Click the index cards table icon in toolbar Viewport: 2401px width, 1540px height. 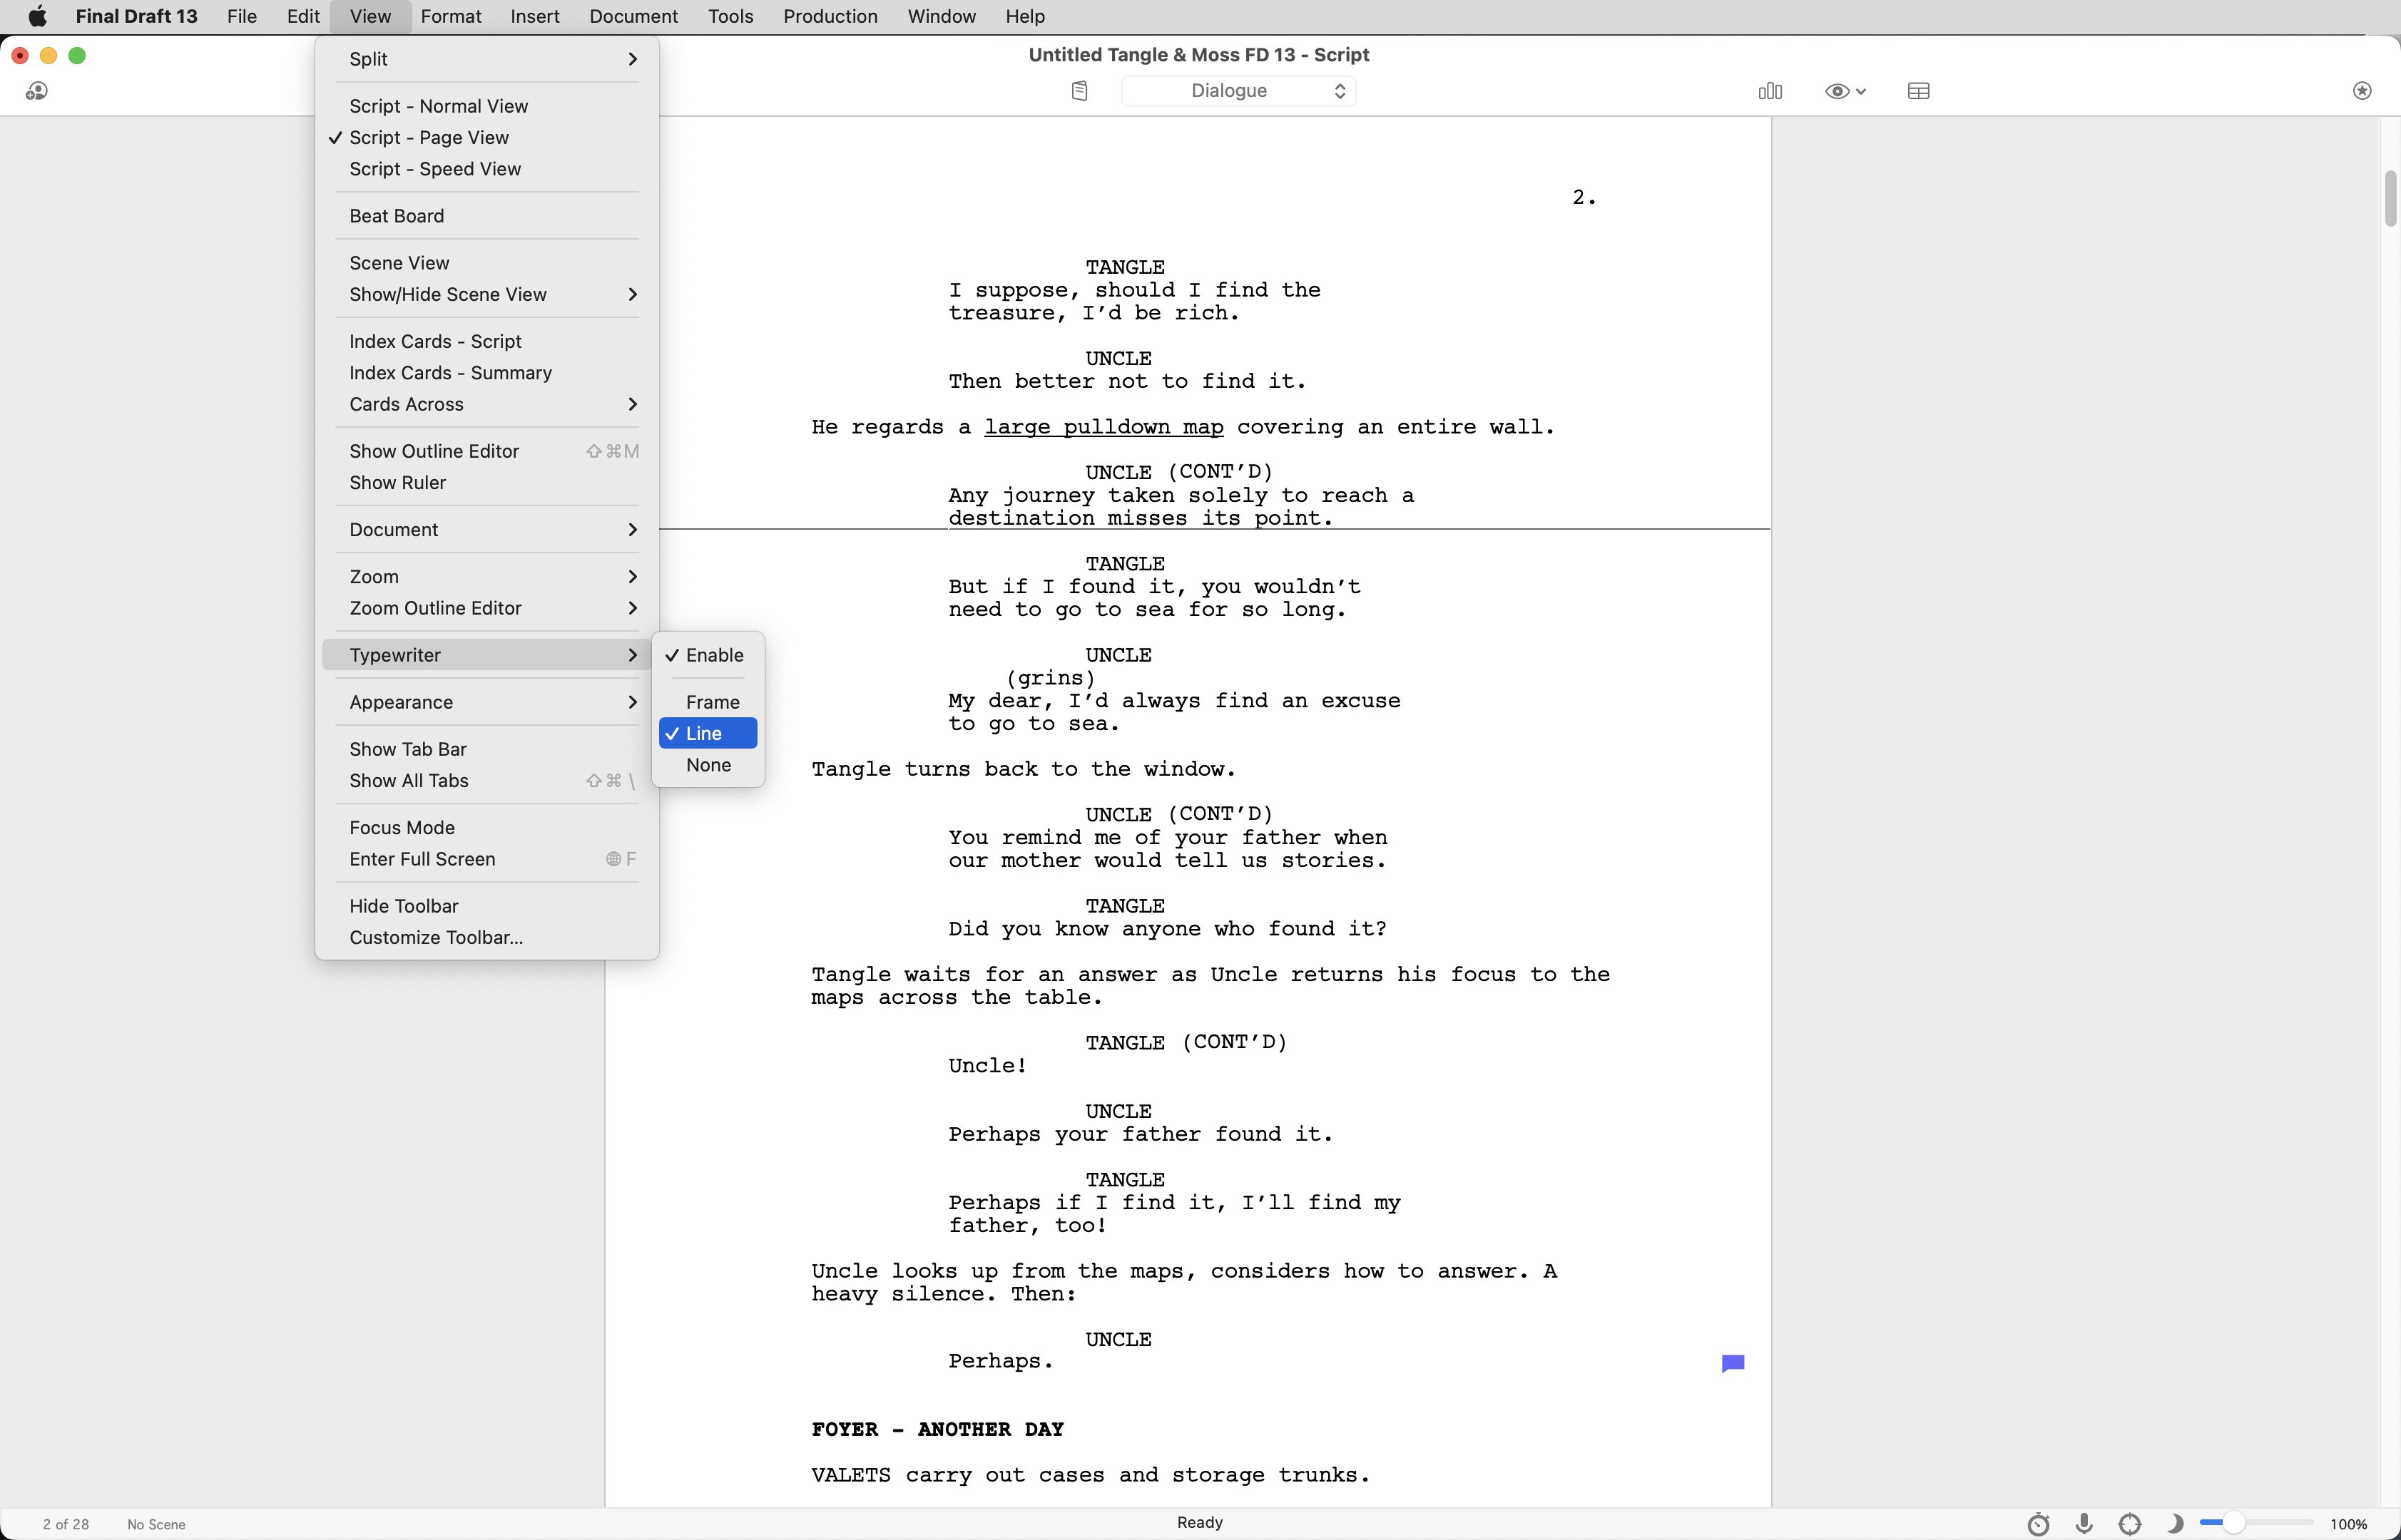click(x=1918, y=91)
